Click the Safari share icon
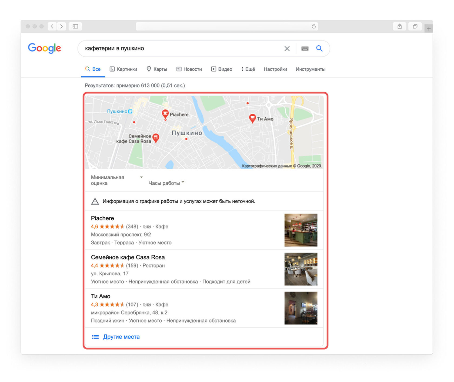The height and width of the screenshot is (382, 454). [399, 26]
